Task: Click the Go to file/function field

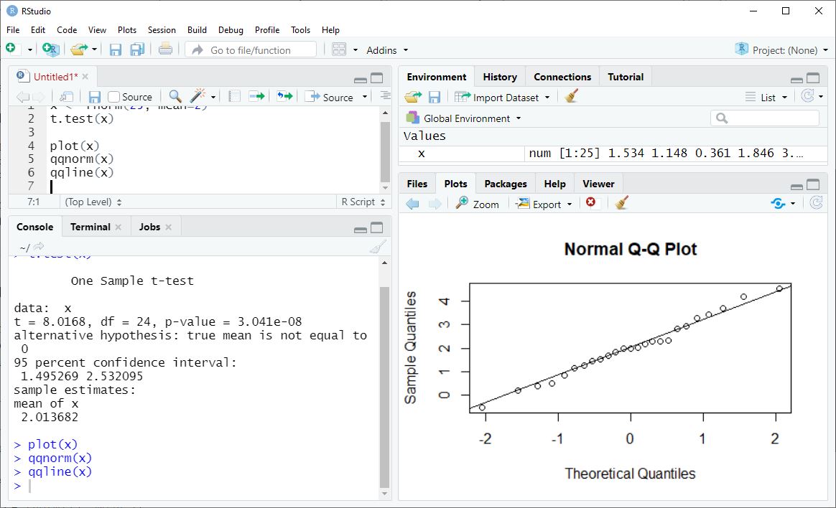Action: point(251,50)
